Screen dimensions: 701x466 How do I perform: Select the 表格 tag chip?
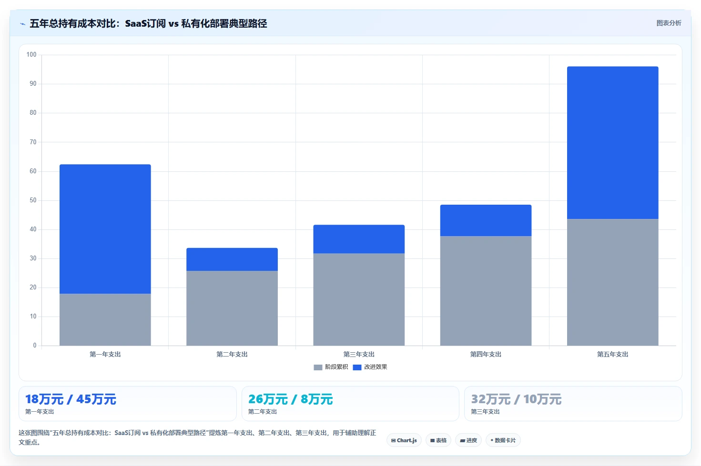pos(438,440)
